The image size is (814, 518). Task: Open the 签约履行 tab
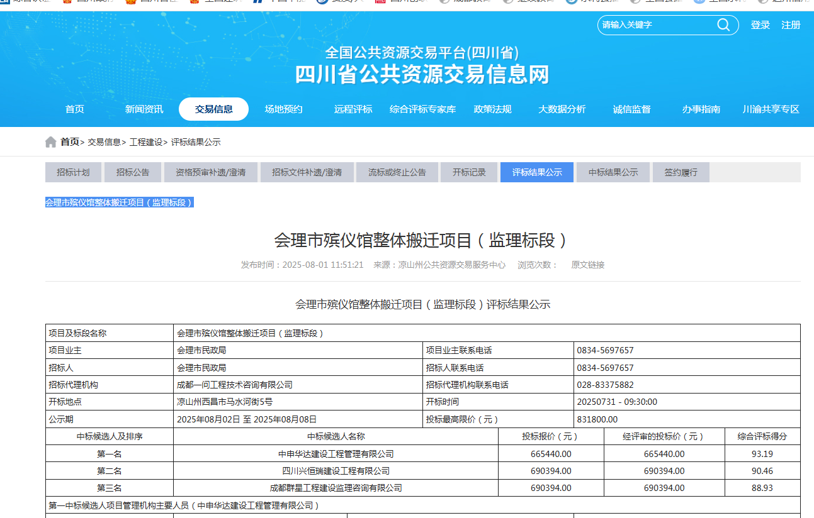[x=681, y=172]
